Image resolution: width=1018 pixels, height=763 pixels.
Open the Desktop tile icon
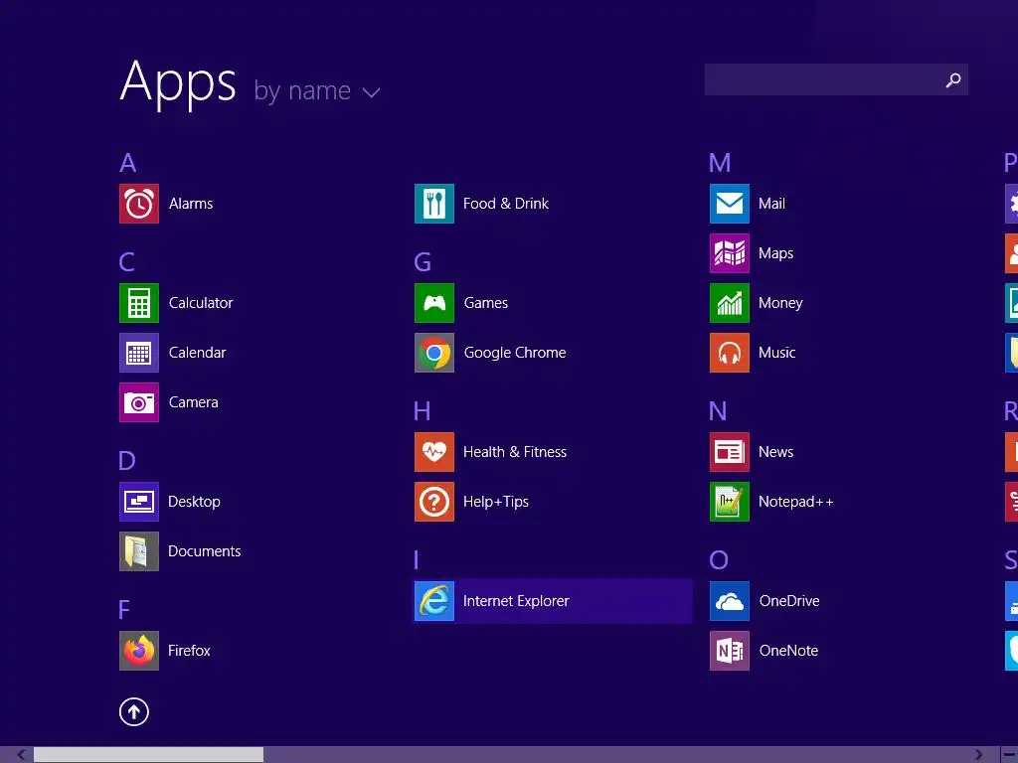[139, 502]
